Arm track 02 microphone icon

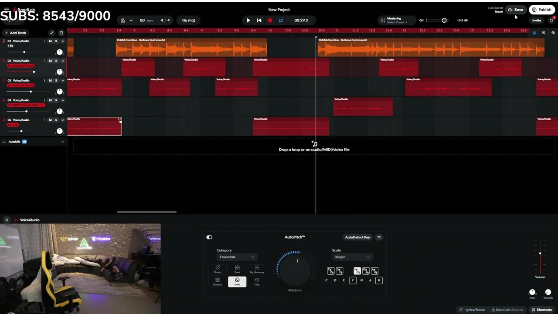tap(4, 61)
